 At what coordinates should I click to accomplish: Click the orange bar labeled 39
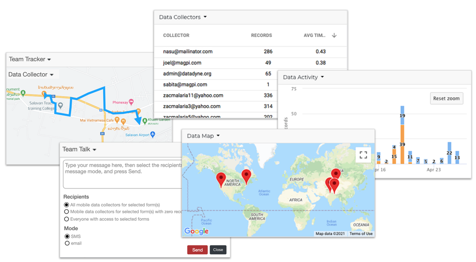[x=402, y=144]
